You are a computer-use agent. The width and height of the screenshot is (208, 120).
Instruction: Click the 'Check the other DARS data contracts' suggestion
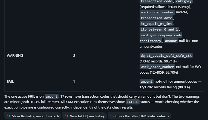click(x=139, y=116)
